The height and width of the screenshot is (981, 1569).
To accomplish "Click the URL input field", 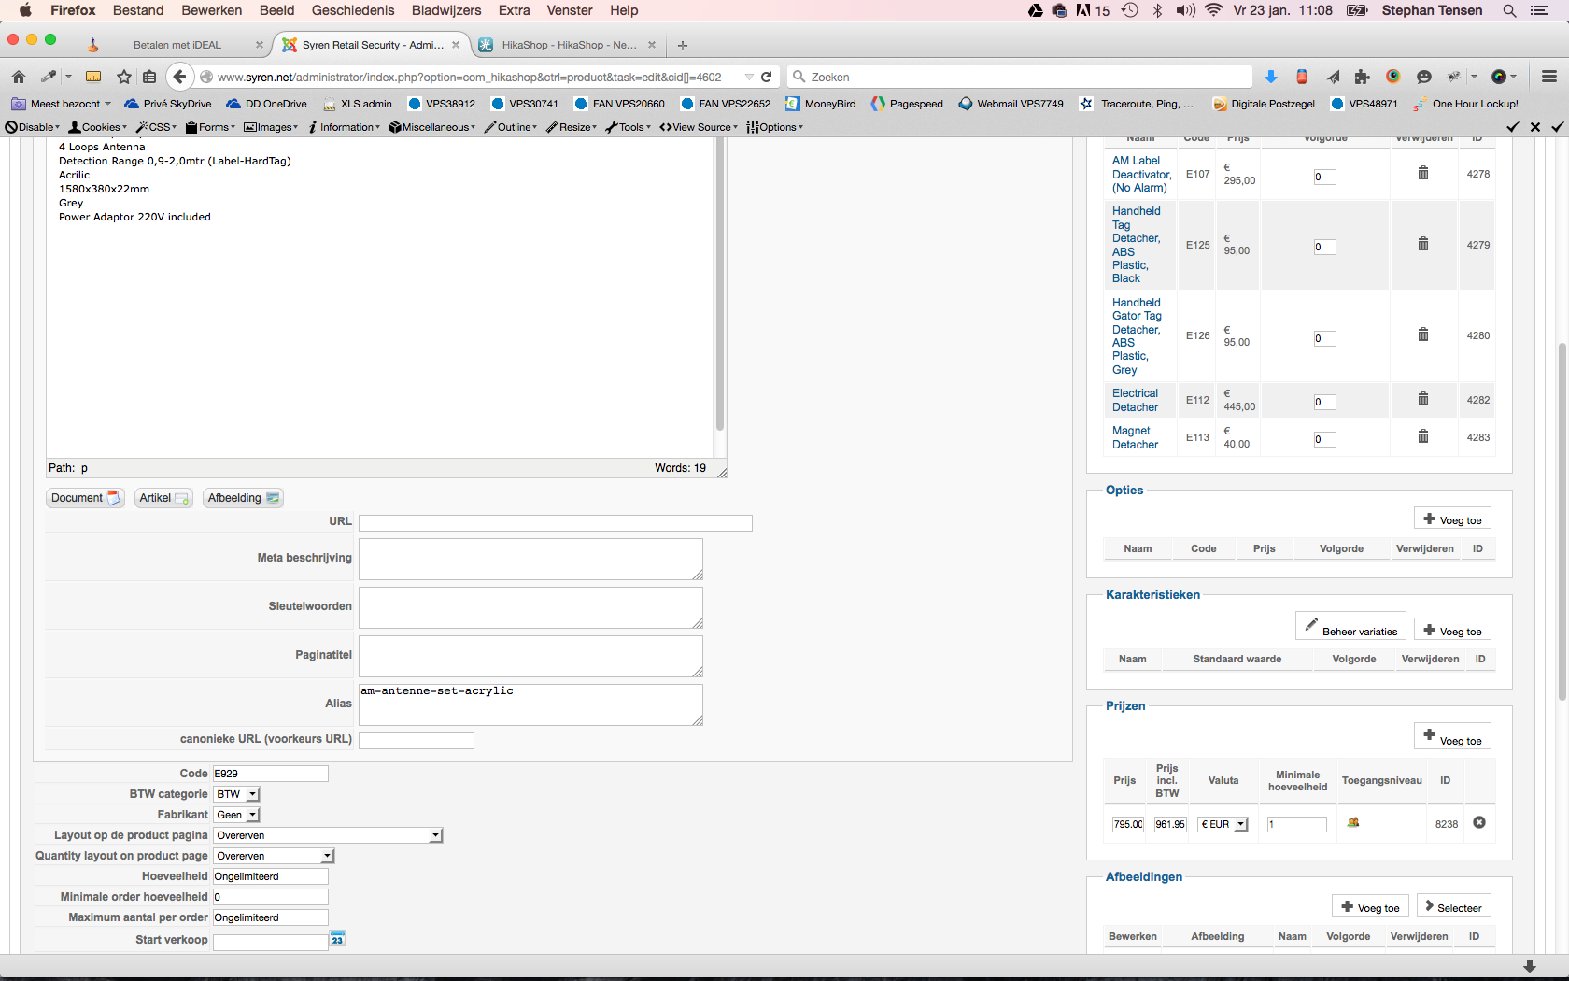I will point(556,523).
